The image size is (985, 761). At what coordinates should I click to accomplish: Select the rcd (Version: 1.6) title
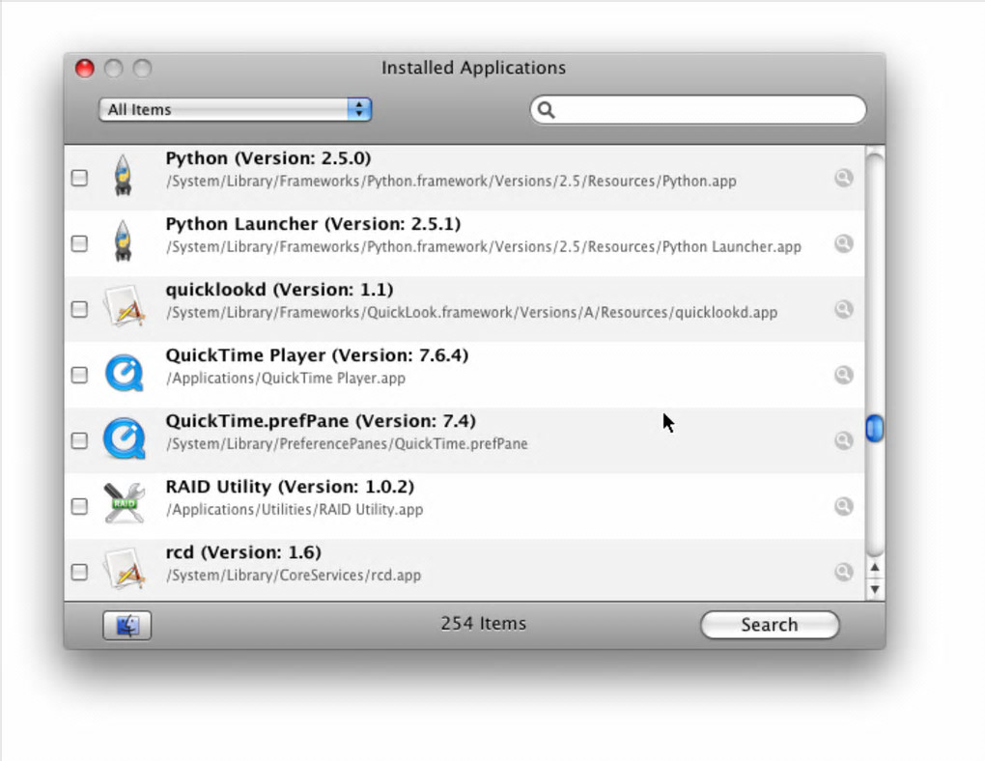[243, 552]
